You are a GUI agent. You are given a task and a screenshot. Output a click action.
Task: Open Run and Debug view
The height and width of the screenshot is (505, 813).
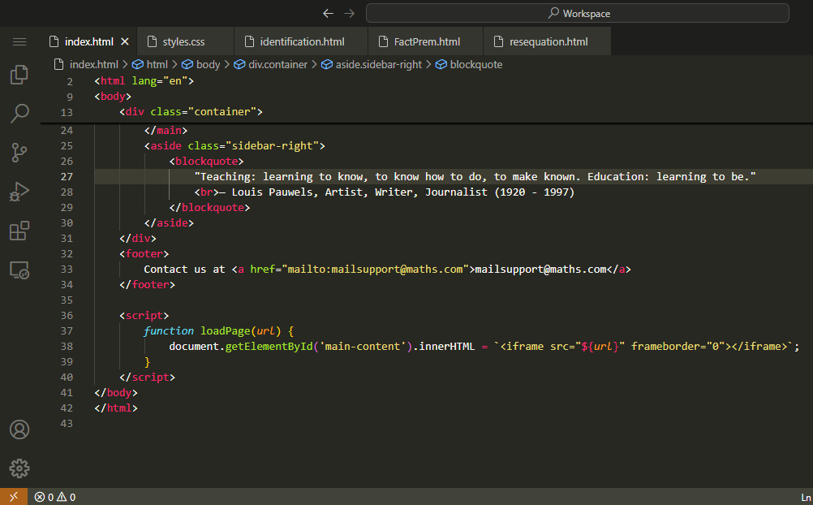click(x=19, y=192)
